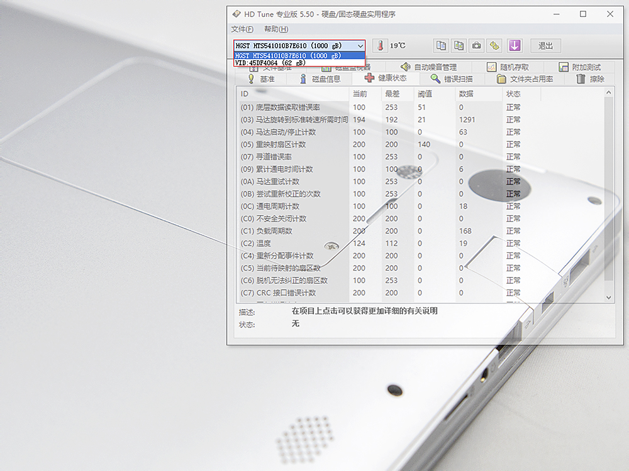Click the trash can icon on 擦除 tab
The width and height of the screenshot is (629, 471).
[x=581, y=79]
